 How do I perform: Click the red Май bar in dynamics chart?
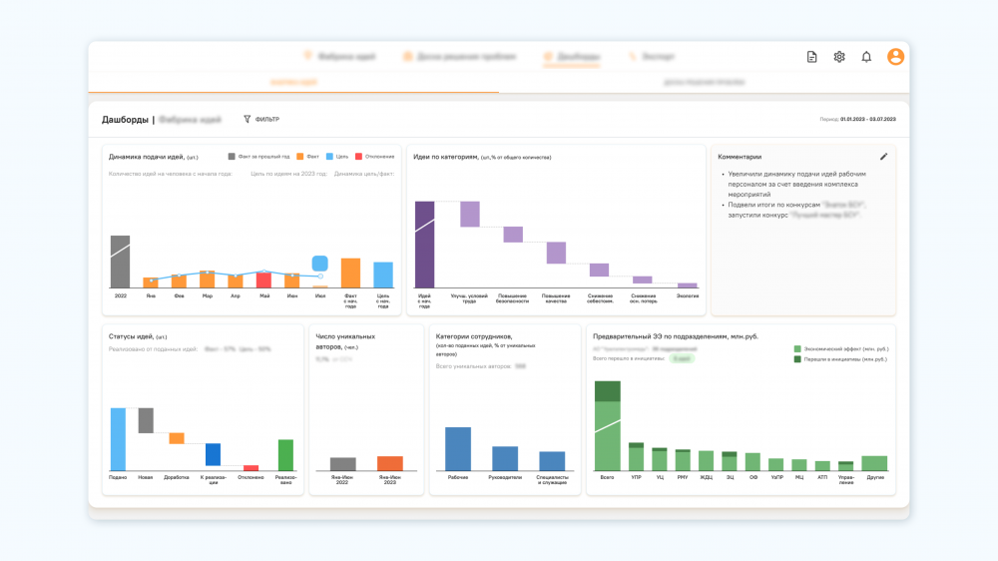click(263, 280)
